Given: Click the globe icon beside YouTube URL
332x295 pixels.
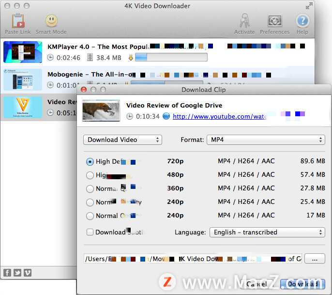Looking at the screenshot, I should (x=166, y=116).
